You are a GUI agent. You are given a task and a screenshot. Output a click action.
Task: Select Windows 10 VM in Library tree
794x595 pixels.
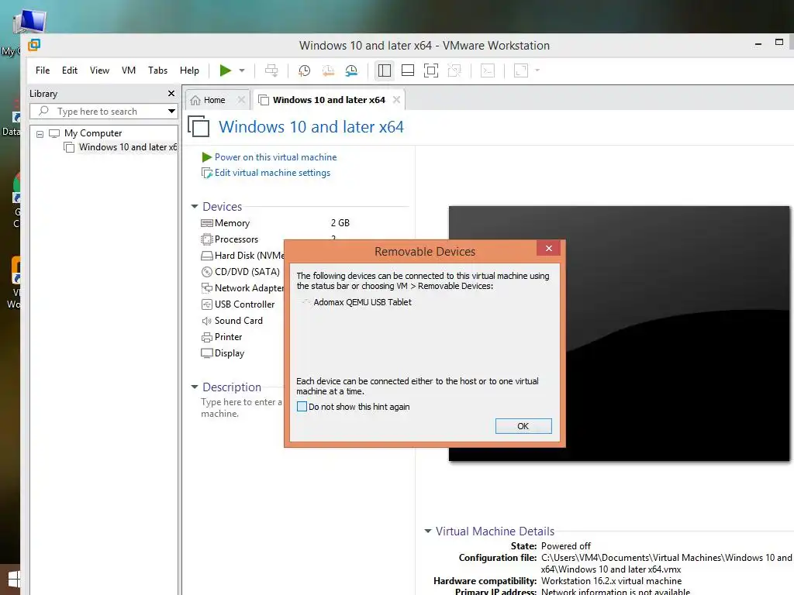pos(120,147)
